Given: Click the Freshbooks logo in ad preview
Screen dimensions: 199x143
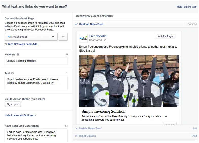Looking at the screenshot, I should (83, 38).
